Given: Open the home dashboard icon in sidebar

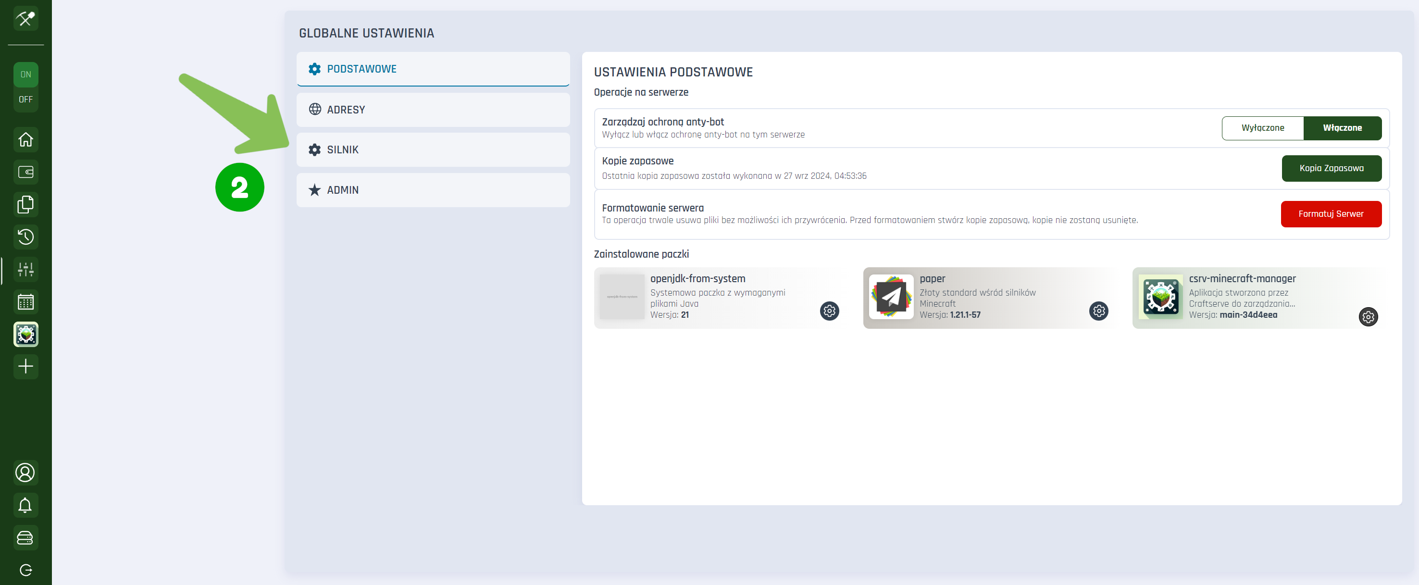Looking at the screenshot, I should click(25, 140).
